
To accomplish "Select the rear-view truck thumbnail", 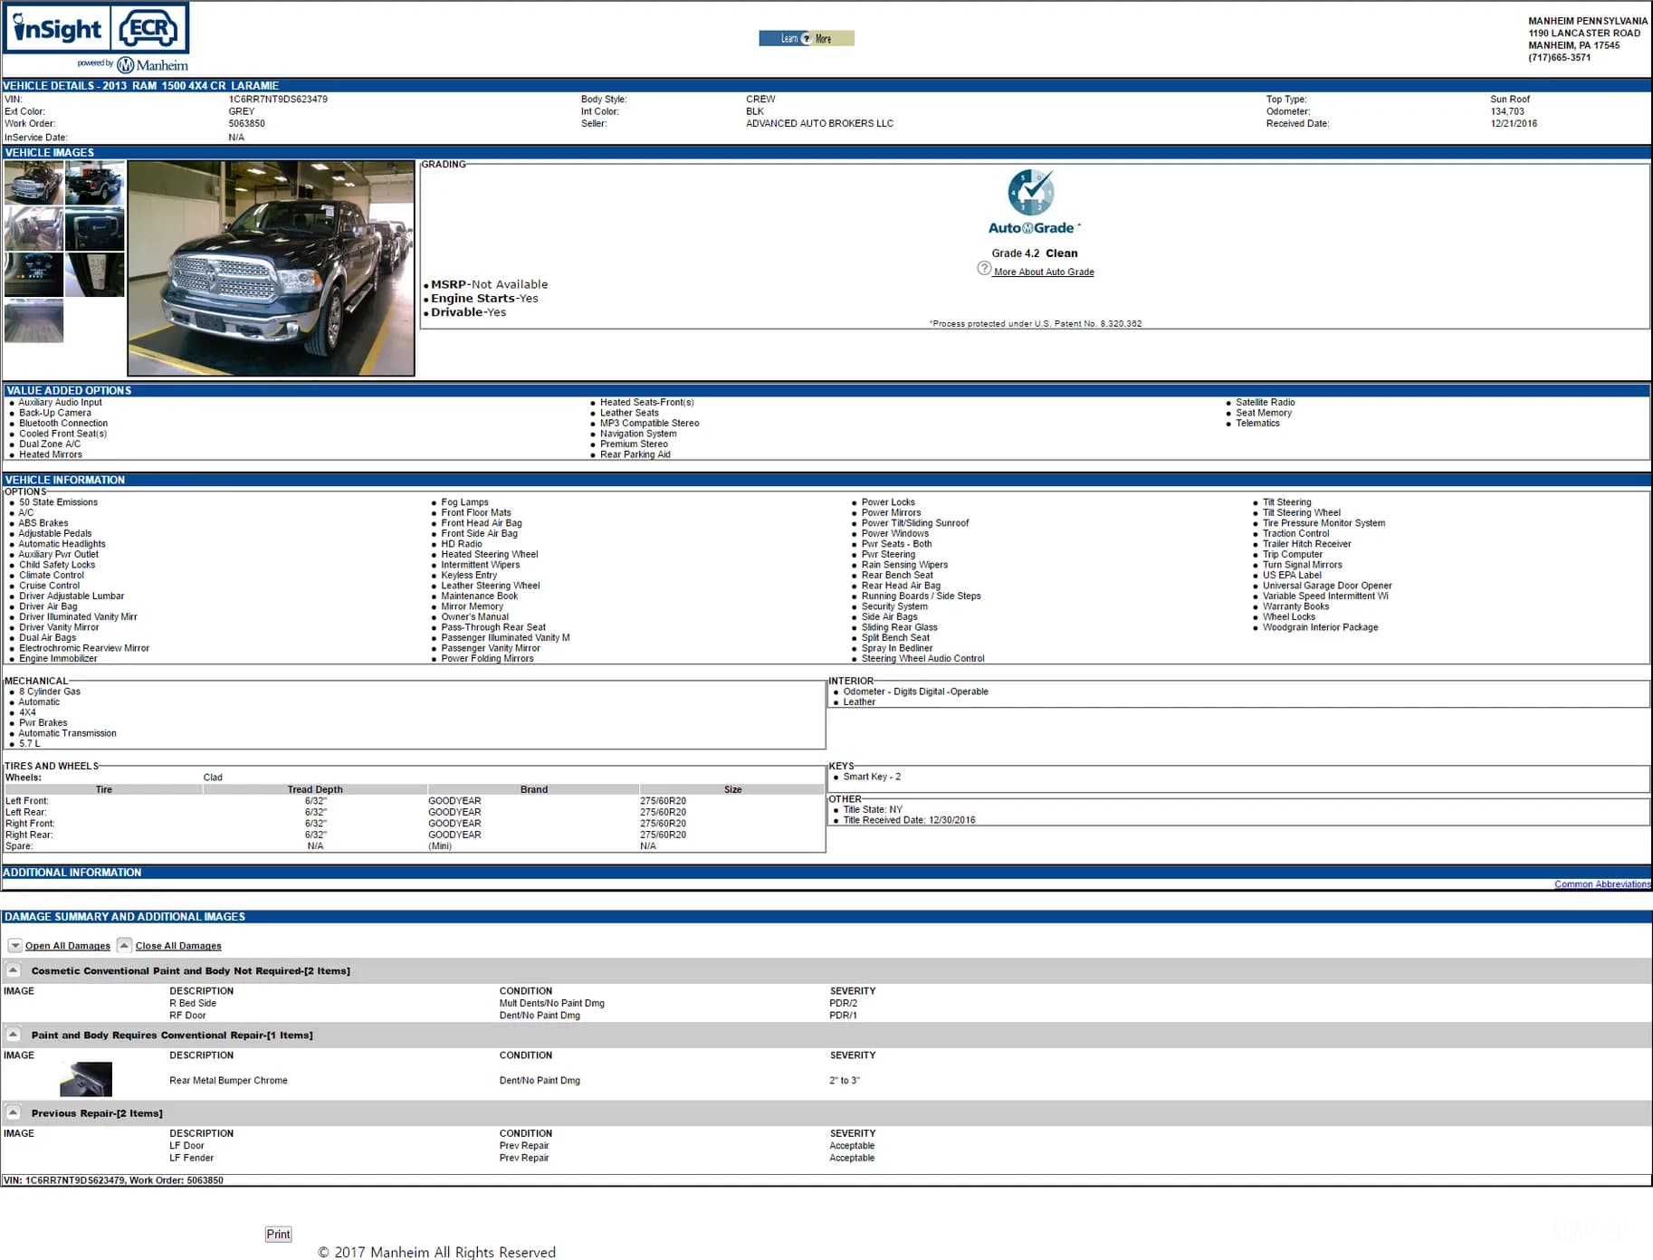I will [x=95, y=183].
